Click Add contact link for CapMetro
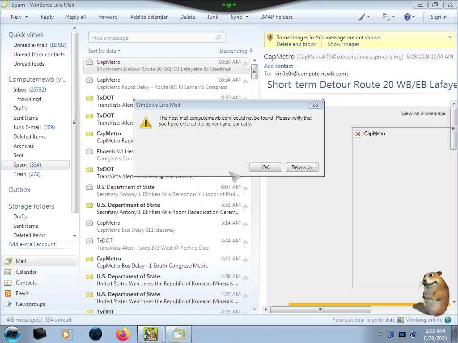The image size is (458, 343). (x=278, y=66)
